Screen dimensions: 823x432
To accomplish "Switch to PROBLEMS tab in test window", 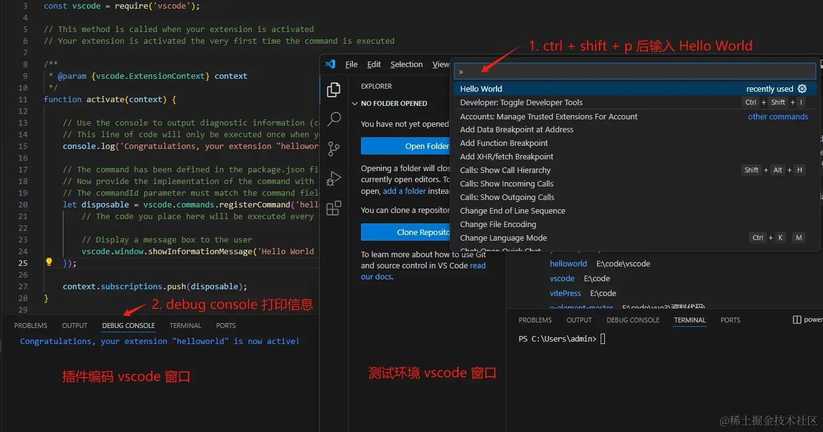I will coord(535,320).
